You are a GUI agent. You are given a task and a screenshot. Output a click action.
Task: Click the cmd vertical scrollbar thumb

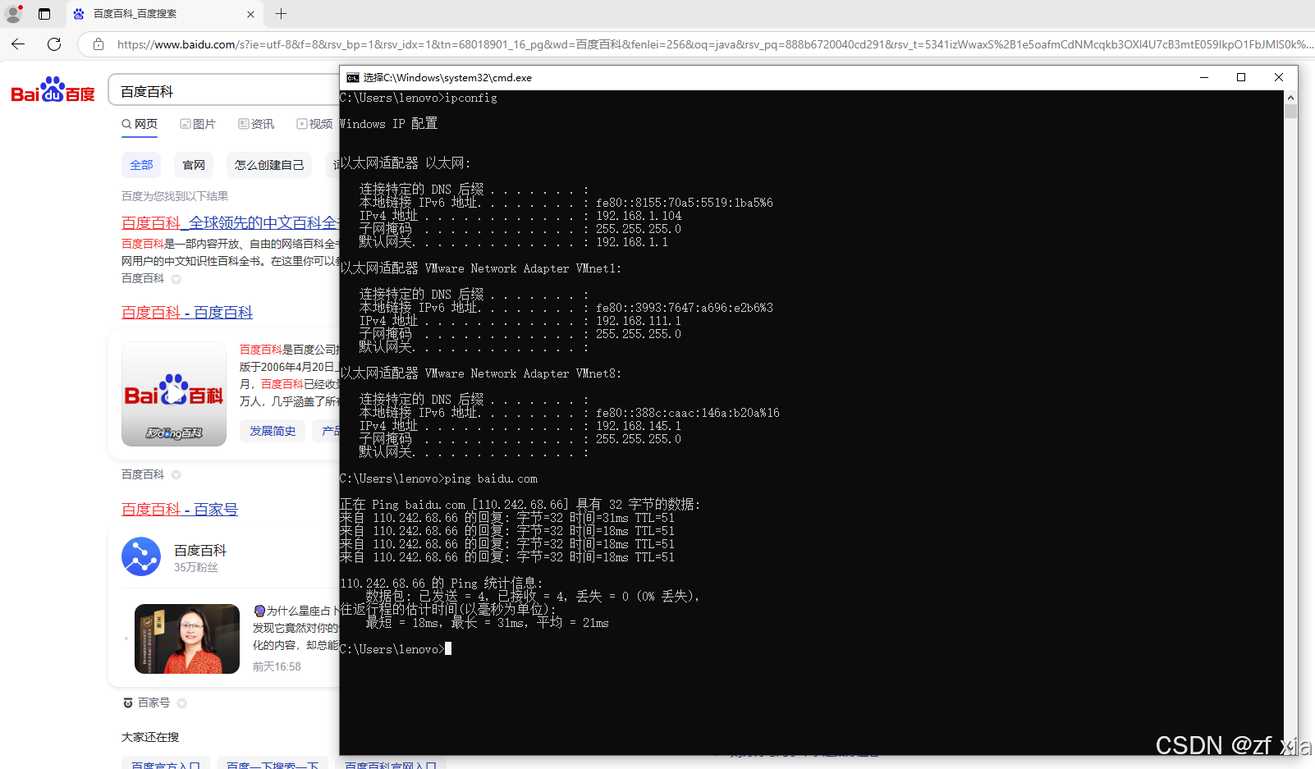(1290, 111)
